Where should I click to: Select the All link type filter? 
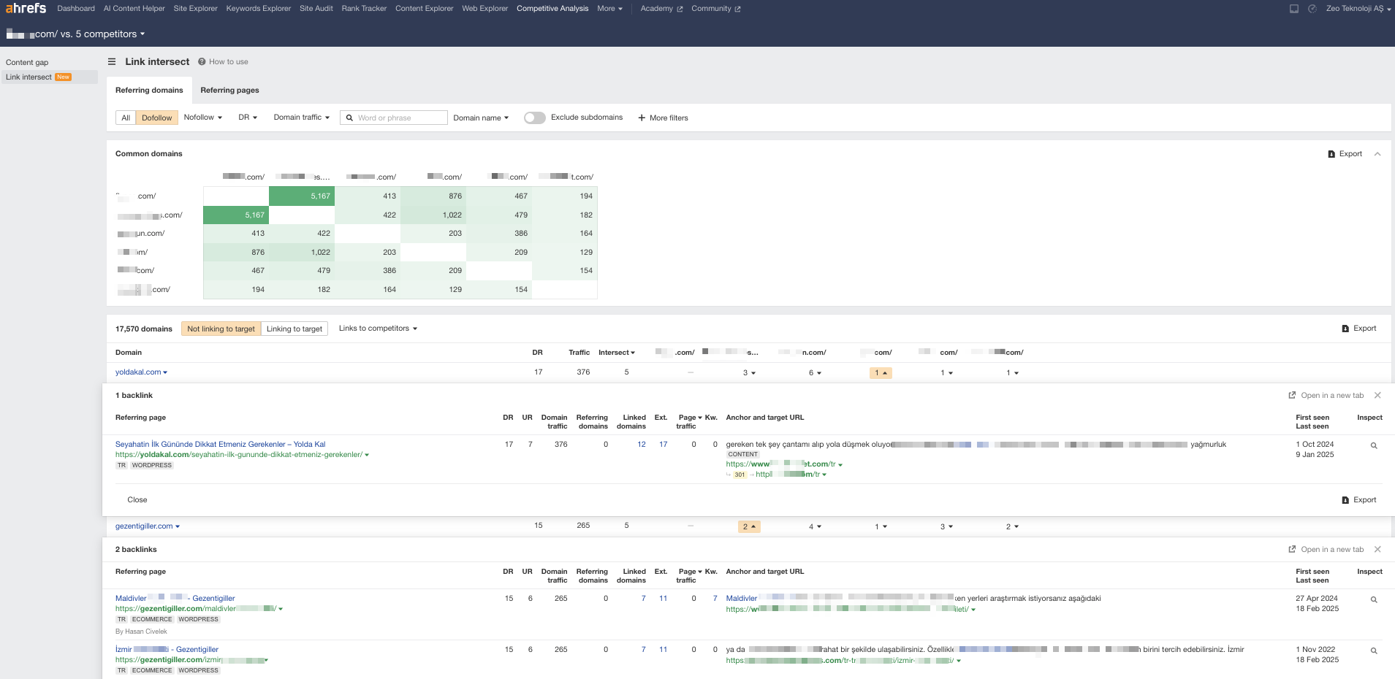(x=126, y=118)
